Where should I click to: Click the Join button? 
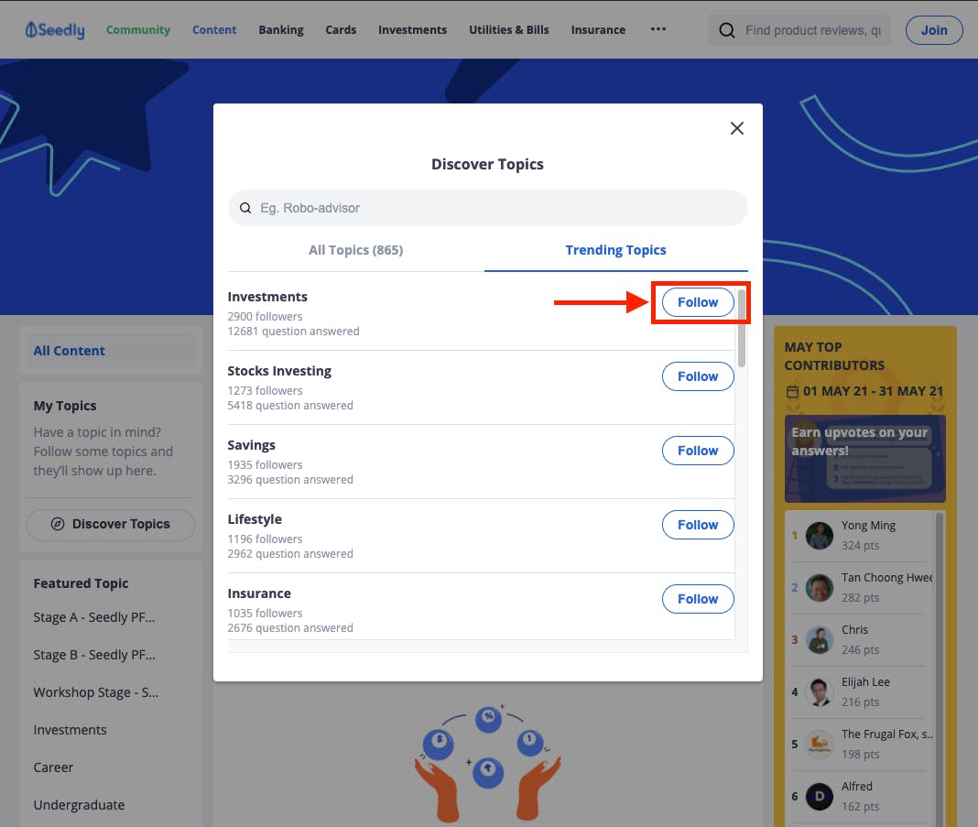934,30
